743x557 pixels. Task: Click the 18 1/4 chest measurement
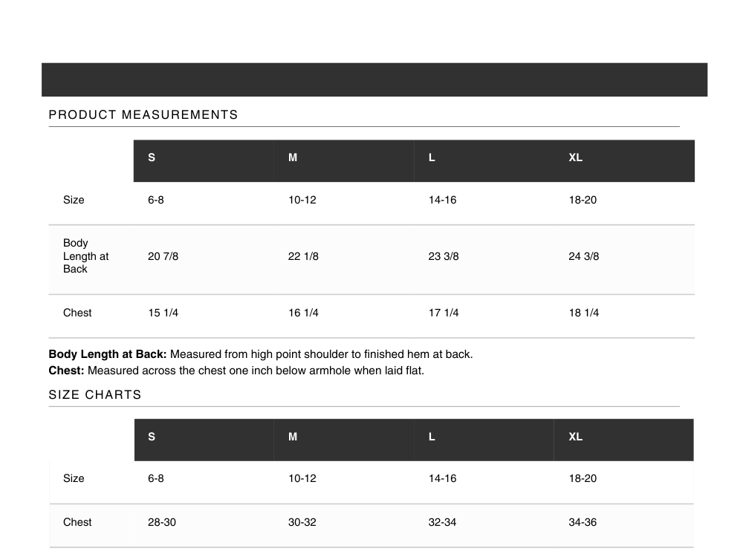pos(584,313)
